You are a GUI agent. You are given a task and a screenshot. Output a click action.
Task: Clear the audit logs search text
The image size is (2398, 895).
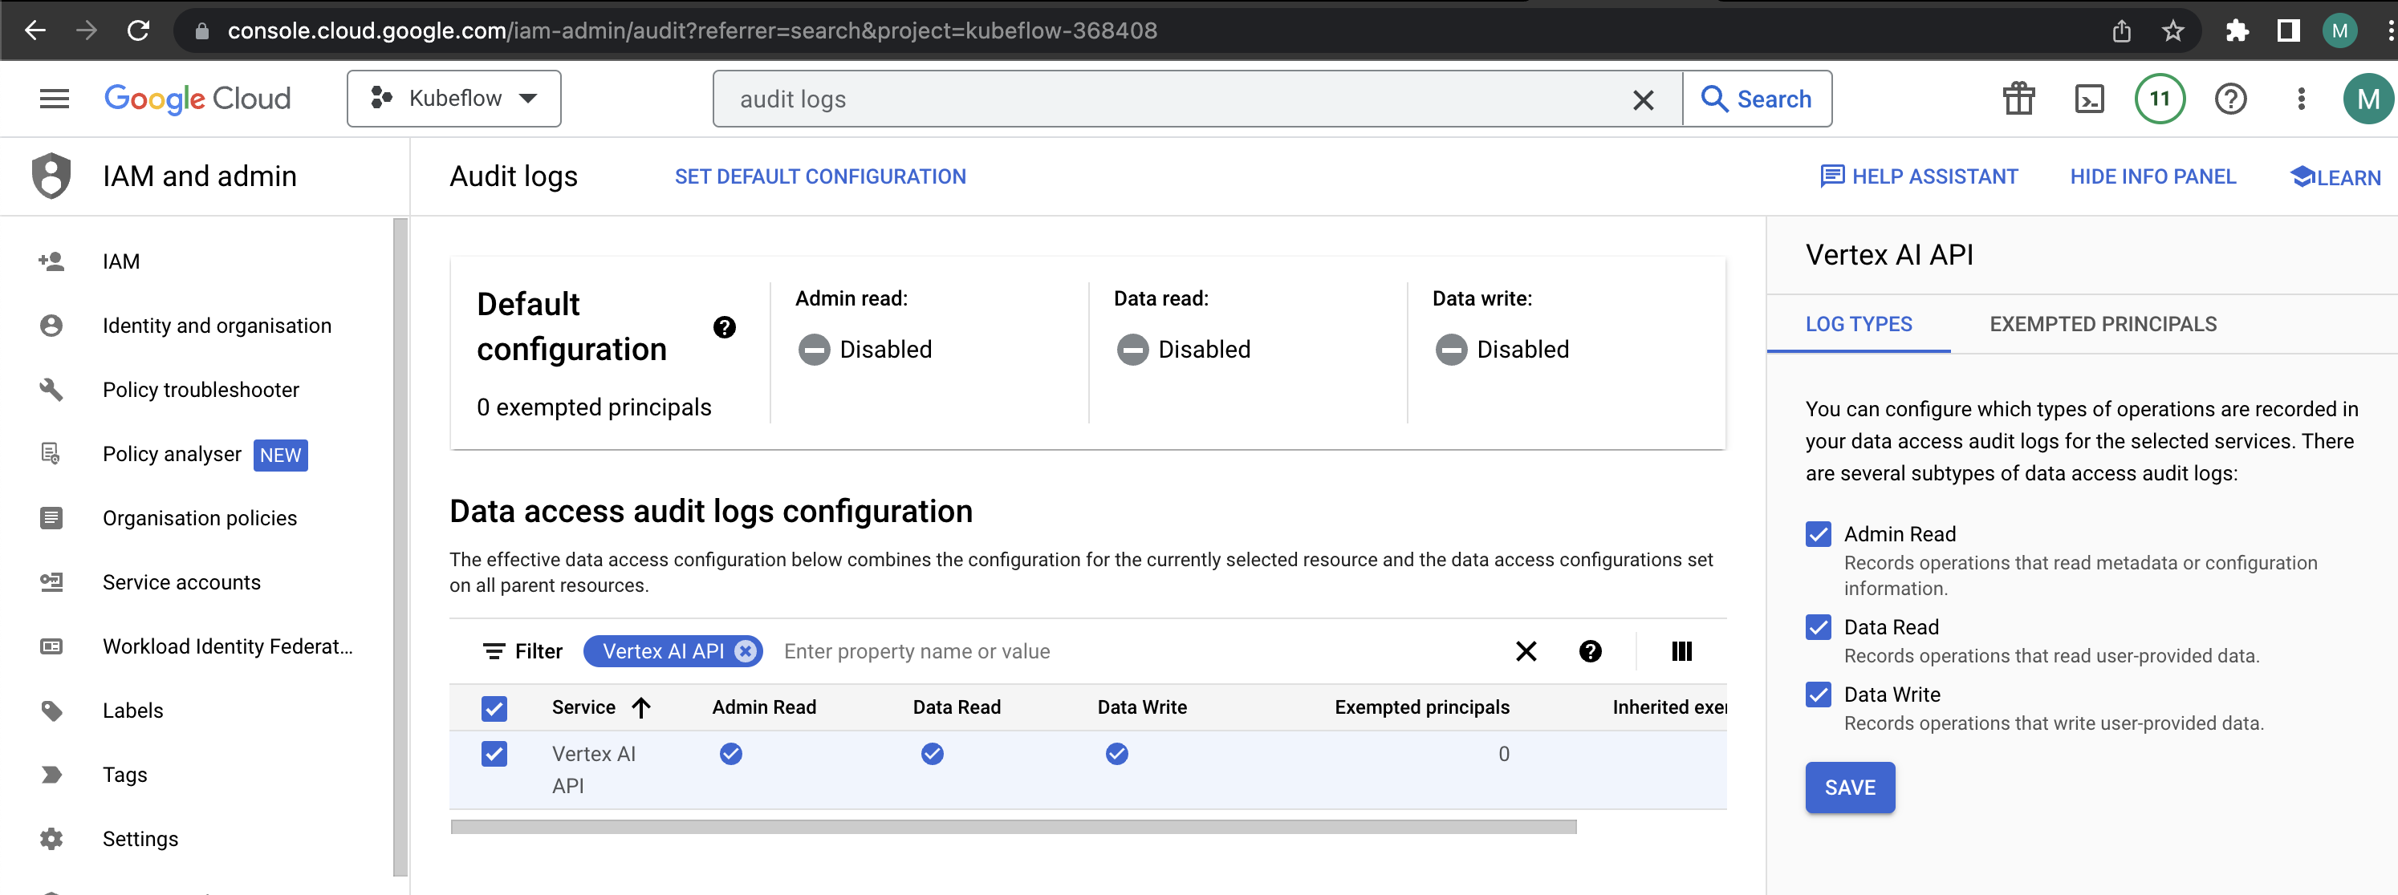click(x=1643, y=99)
